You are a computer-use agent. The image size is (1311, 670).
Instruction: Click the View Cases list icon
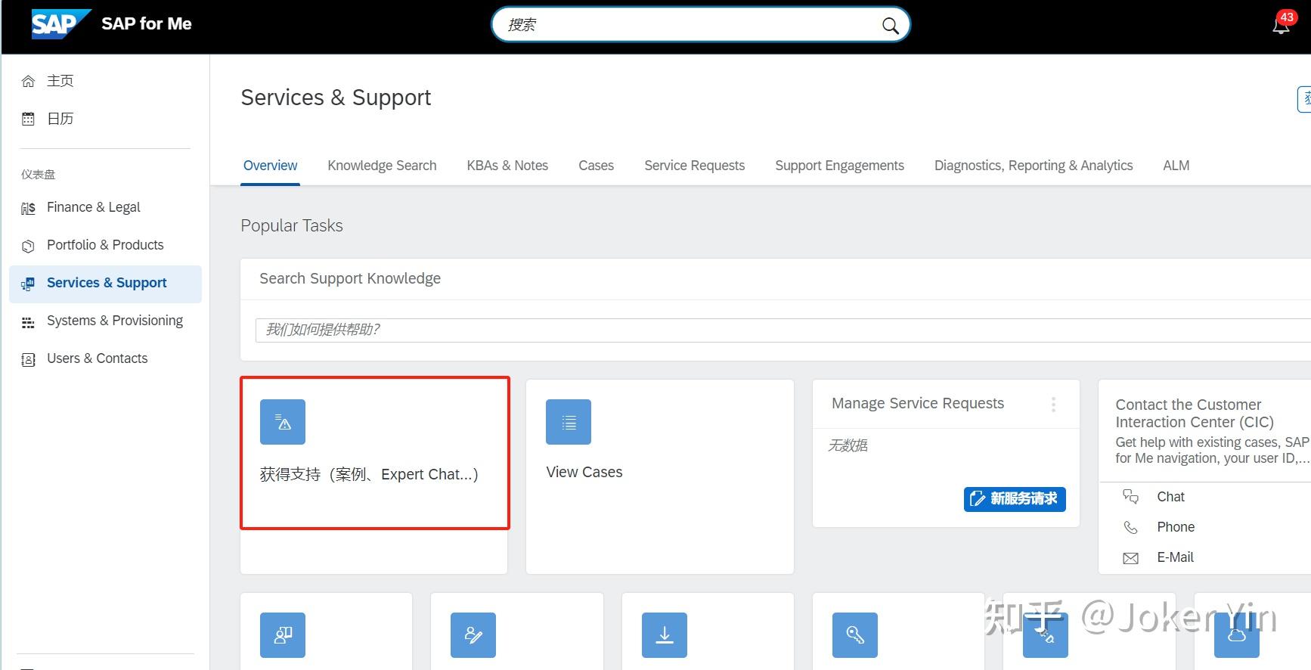(569, 422)
